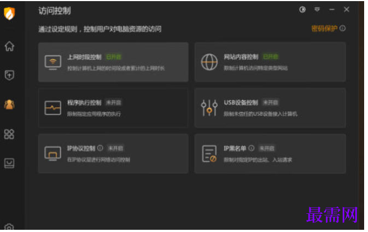
Task: Click the info icon next to IP协议控制
Action: (100, 148)
